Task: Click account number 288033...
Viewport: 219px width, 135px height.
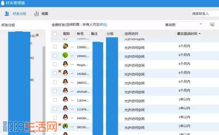Action: pos(83,83)
